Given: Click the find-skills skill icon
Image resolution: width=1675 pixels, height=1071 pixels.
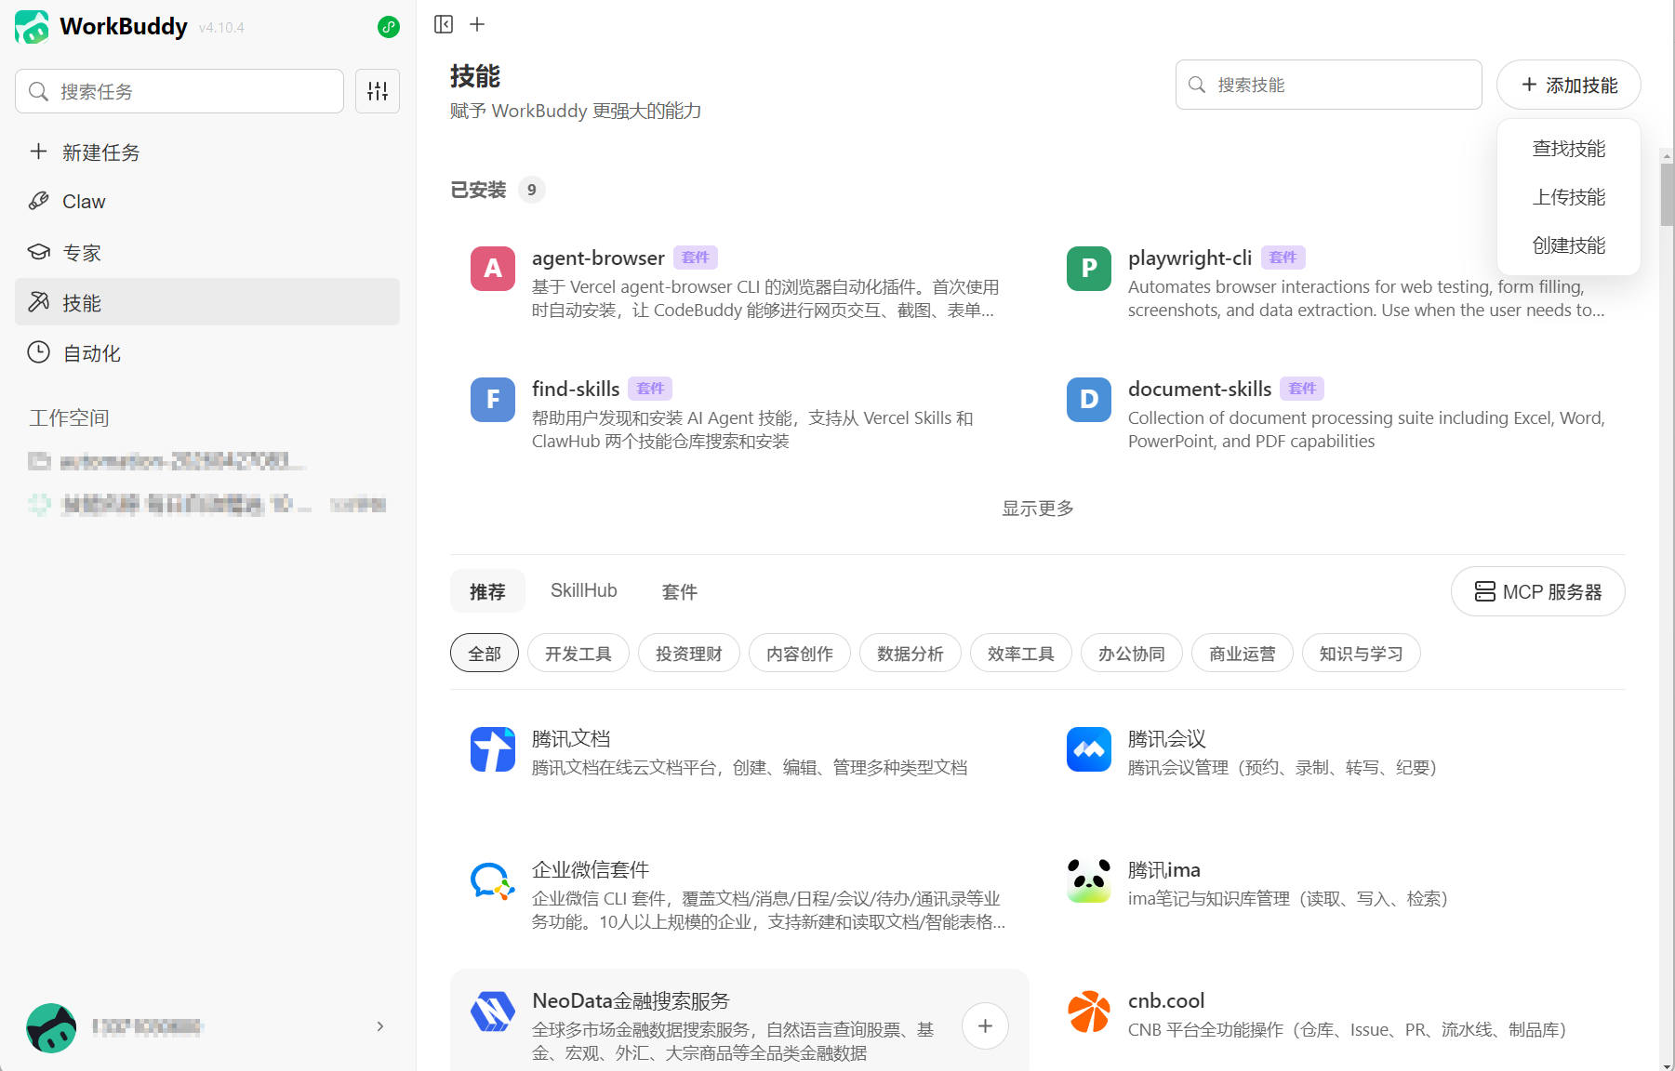Looking at the screenshot, I should click(493, 400).
